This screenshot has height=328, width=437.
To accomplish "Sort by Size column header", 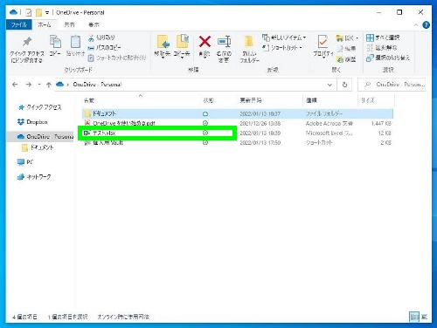I will coord(368,100).
